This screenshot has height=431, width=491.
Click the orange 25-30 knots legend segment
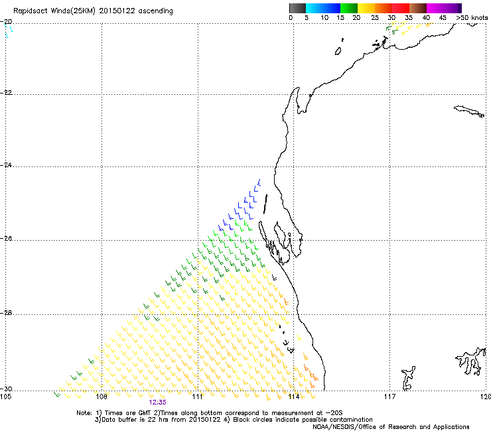[x=384, y=8]
